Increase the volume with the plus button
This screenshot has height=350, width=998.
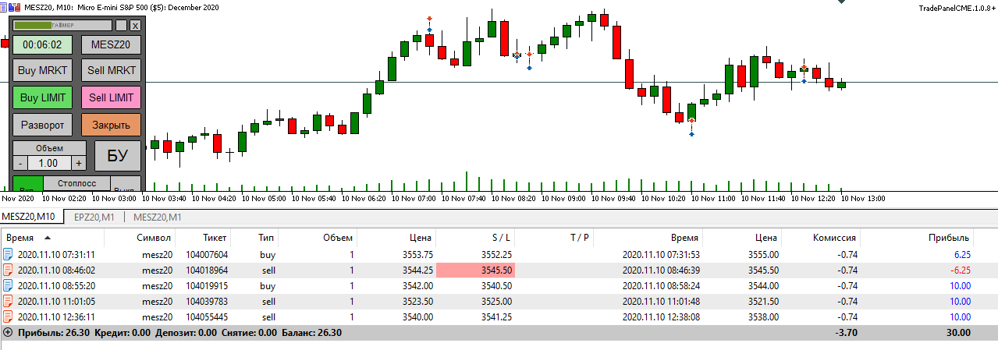point(78,163)
